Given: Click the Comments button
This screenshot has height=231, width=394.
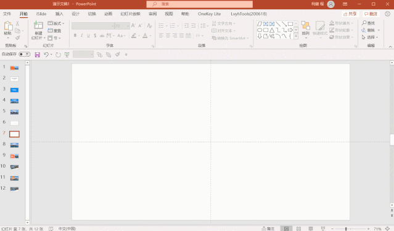Looking at the screenshot, I should click(x=371, y=14).
